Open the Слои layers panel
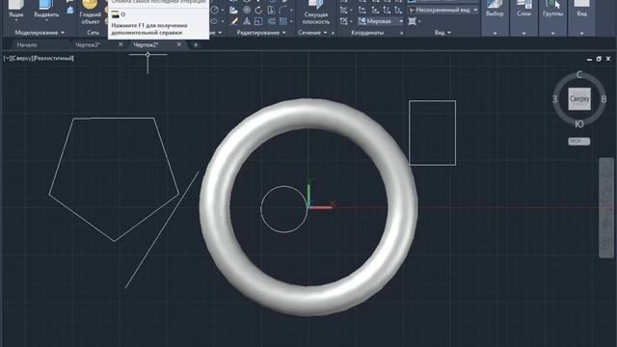The image size is (617, 347). tap(523, 17)
